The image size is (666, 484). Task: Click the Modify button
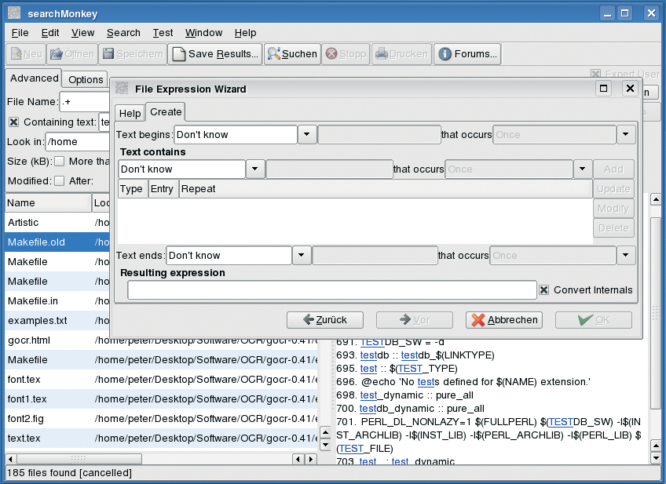click(613, 209)
